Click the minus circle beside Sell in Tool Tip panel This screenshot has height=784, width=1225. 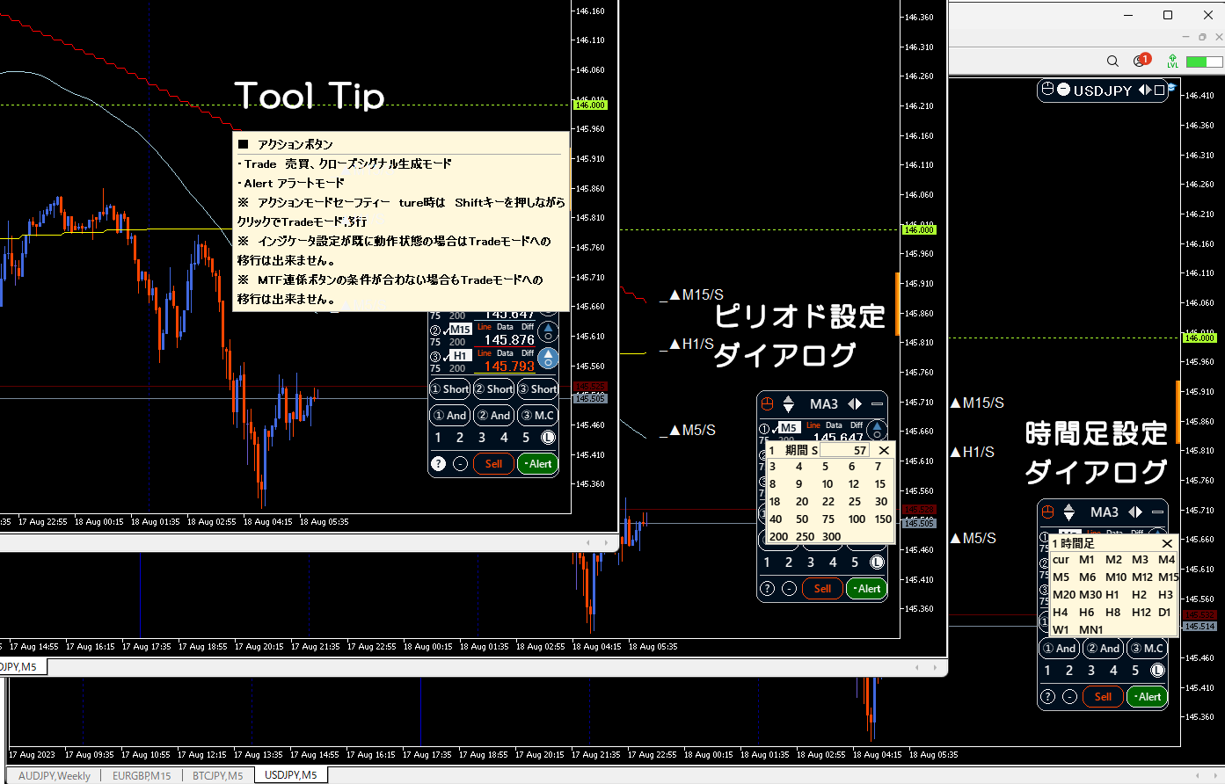(460, 463)
